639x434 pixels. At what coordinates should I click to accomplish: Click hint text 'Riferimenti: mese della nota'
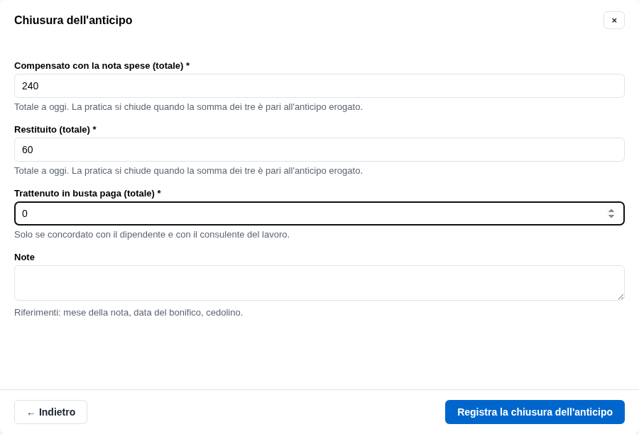pyautogui.click(x=129, y=313)
